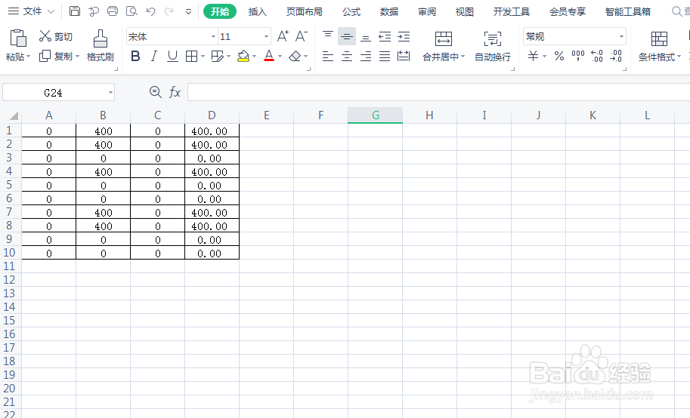Expand Merge Center dropdown arrow

pos(463,57)
